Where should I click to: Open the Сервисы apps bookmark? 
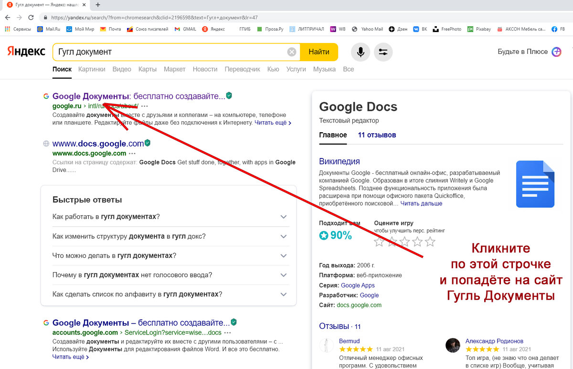[x=18, y=29]
